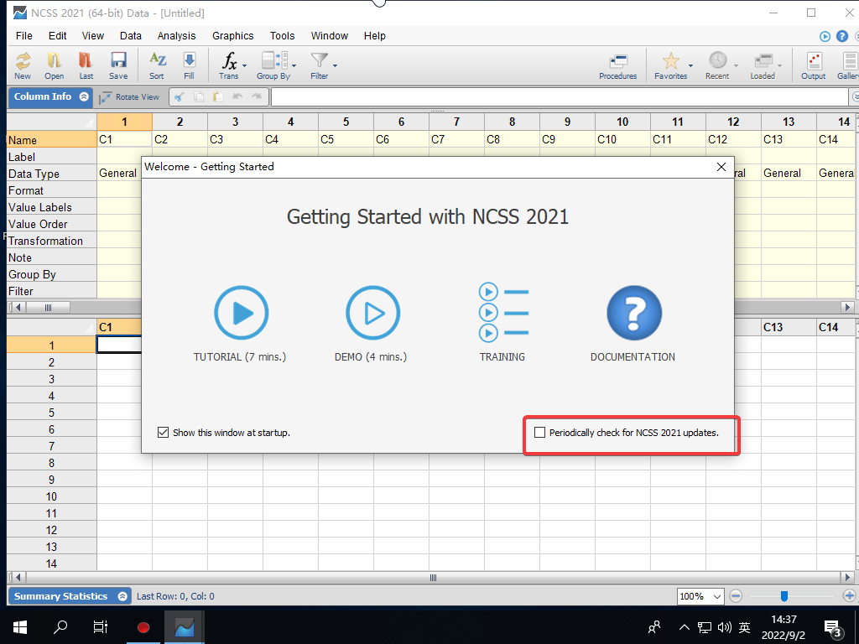The image size is (859, 644).
Task: Open the Data menu
Action: (131, 35)
